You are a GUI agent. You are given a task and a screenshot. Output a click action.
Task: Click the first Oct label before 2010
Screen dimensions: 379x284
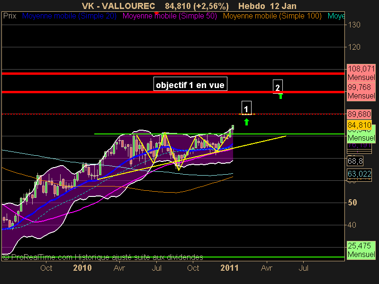46,268
